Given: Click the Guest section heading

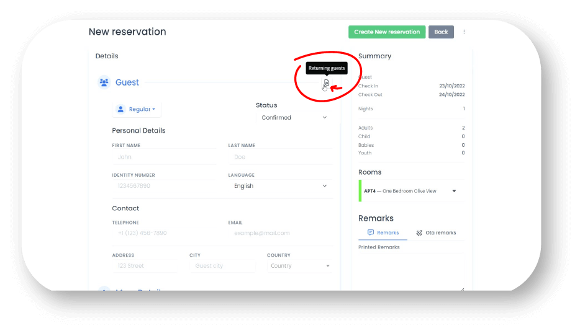Looking at the screenshot, I should (127, 82).
